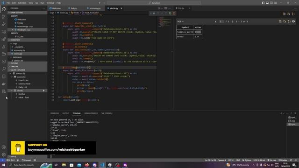Screen dimensions: 299x168
Task: Switch to the economy.py editor tab
Action: click(x=95, y=8)
